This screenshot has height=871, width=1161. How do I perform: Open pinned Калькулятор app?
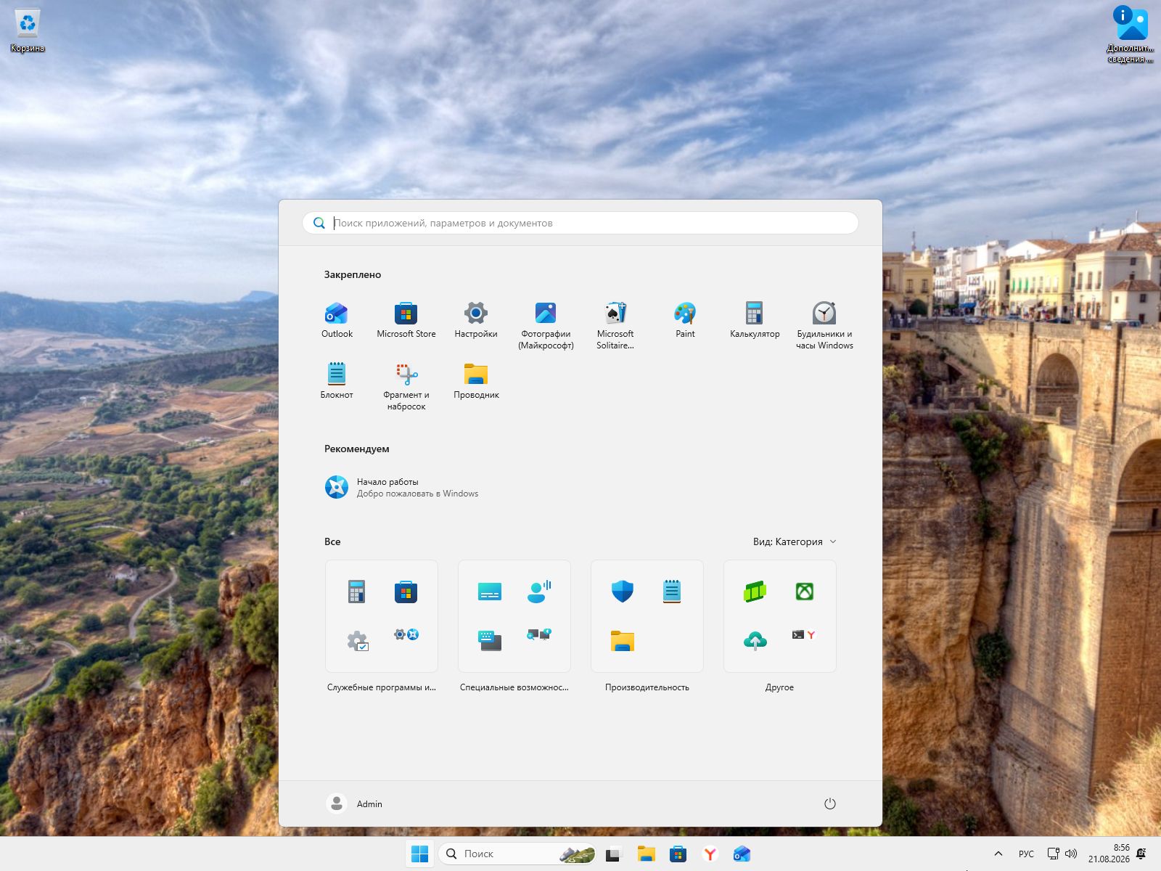[755, 320]
